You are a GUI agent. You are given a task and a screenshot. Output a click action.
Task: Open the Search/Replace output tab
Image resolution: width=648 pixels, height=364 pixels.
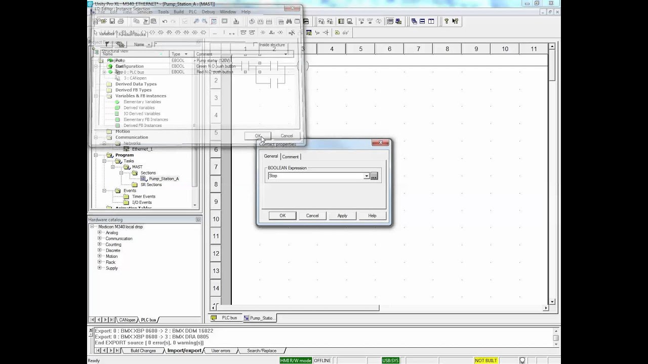(262, 350)
